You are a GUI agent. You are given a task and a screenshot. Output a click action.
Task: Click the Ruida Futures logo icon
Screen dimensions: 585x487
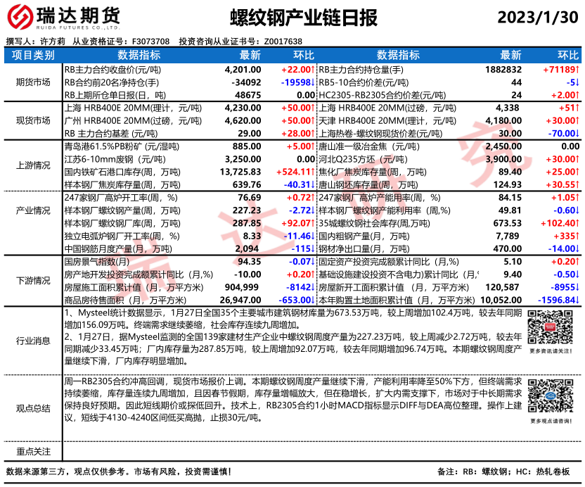(20, 17)
